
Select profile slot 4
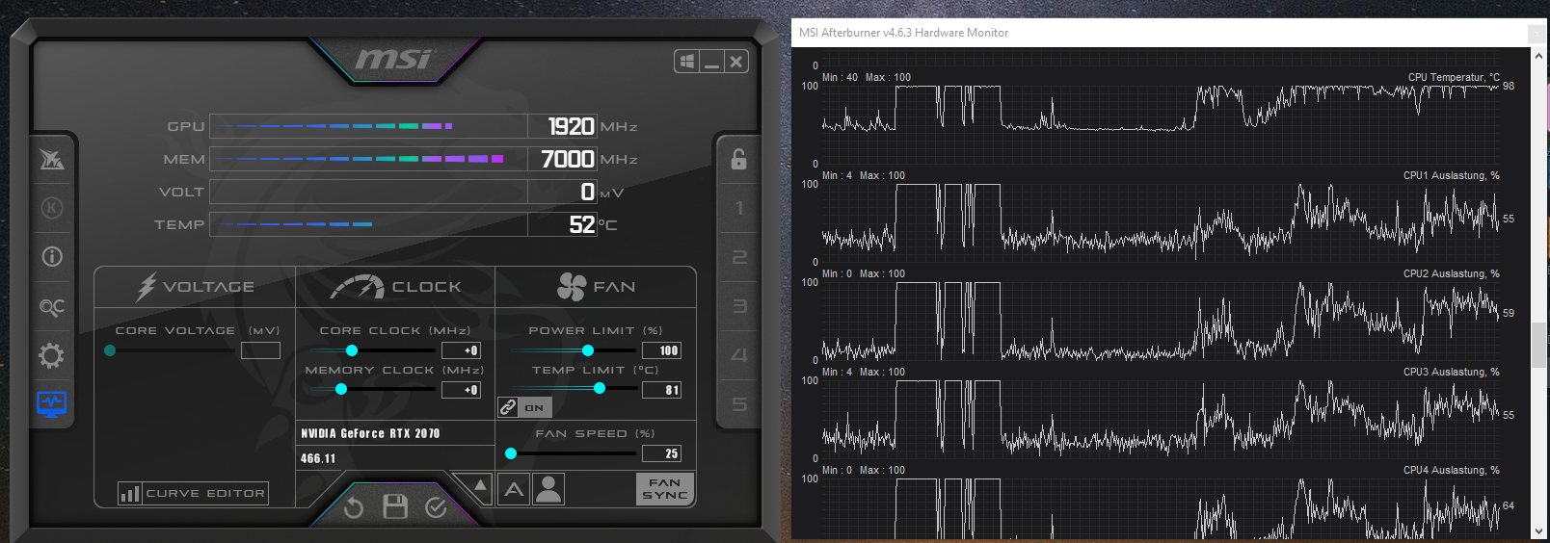click(x=739, y=355)
